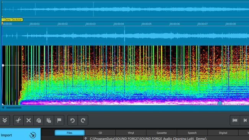This screenshot has width=249, height=140.
Task: Click the diamond volume curve point at right
Action: coord(220,65)
